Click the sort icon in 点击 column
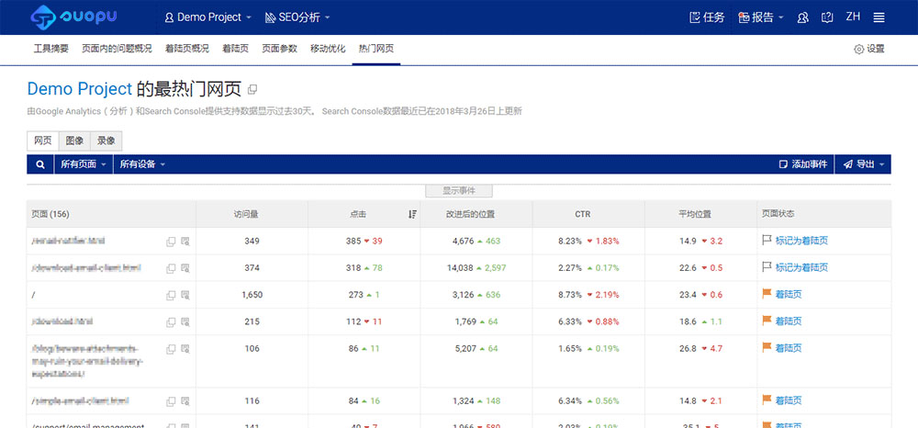The height and width of the screenshot is (428, 918). [413, 214]
